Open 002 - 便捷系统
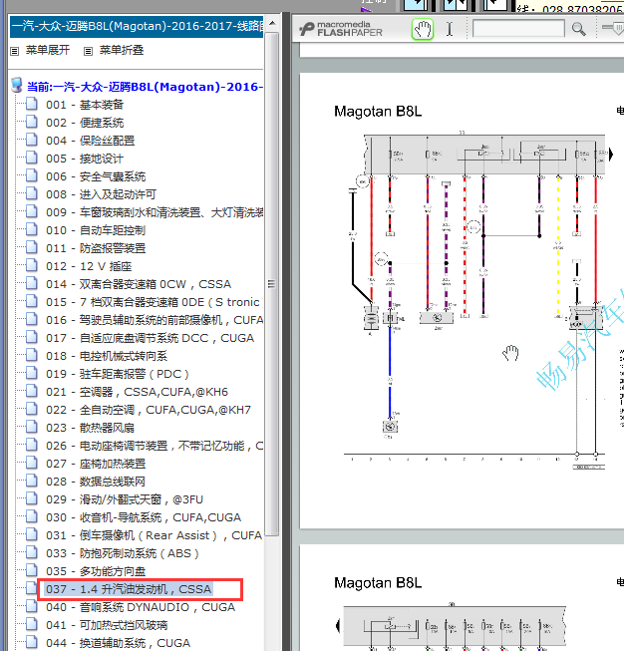The height and width of the screenshot is (651, 624). coord(85,123)
